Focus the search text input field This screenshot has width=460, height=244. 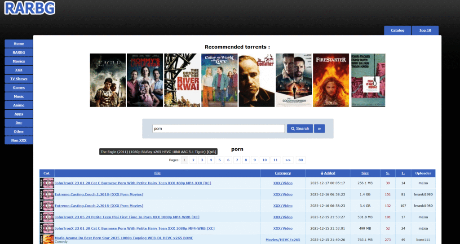[x=218, y=129]
